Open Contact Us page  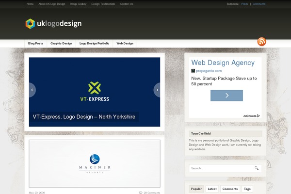127,4
